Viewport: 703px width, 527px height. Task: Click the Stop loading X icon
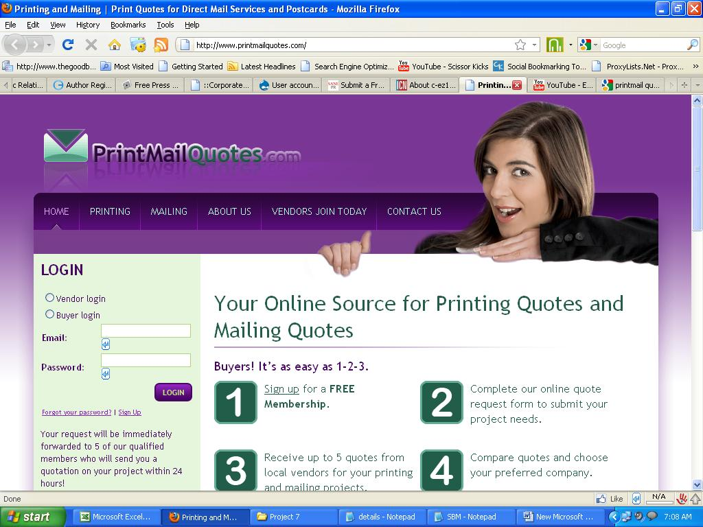coord(91,45)
